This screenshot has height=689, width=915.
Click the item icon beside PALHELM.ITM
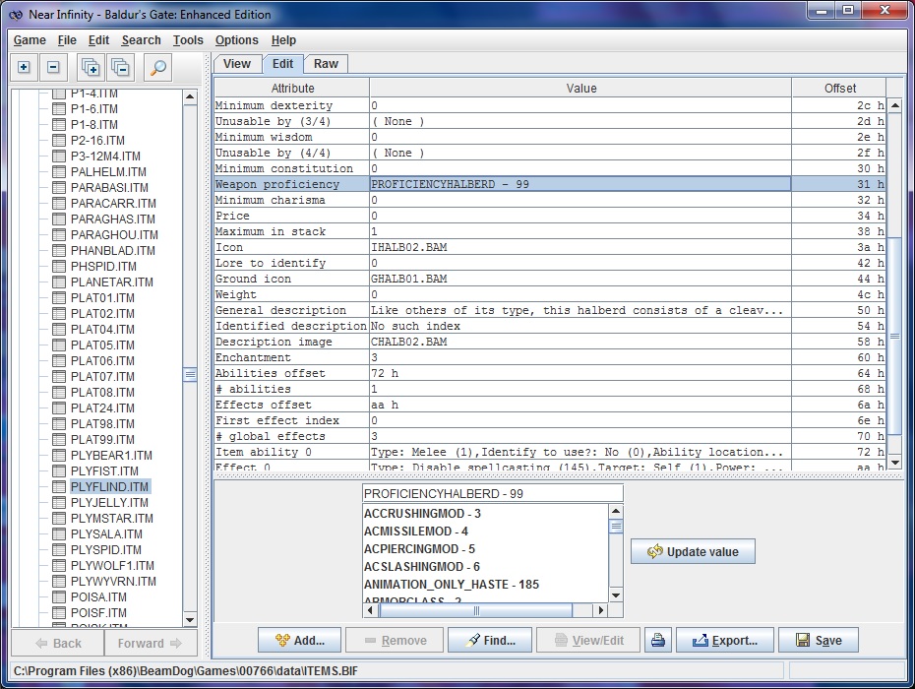[58, 171]
